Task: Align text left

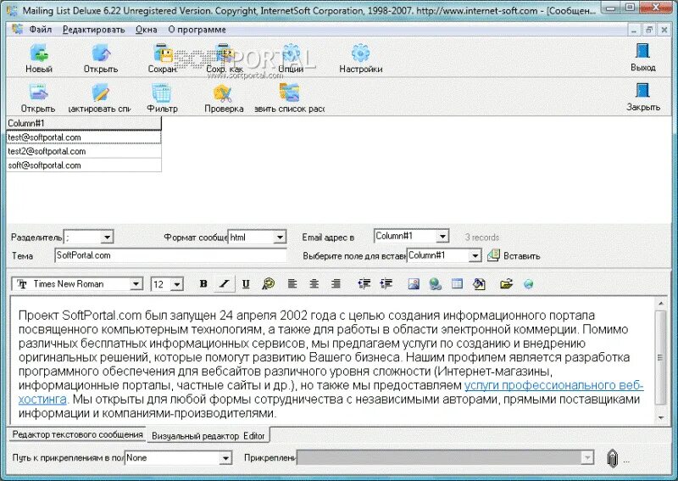Action: (x=292, y=284)
